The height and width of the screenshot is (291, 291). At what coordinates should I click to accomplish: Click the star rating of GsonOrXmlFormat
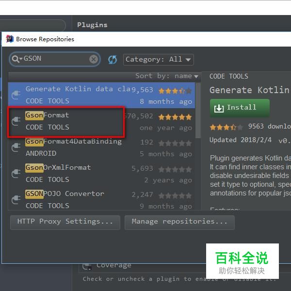(x=175, y=169)
